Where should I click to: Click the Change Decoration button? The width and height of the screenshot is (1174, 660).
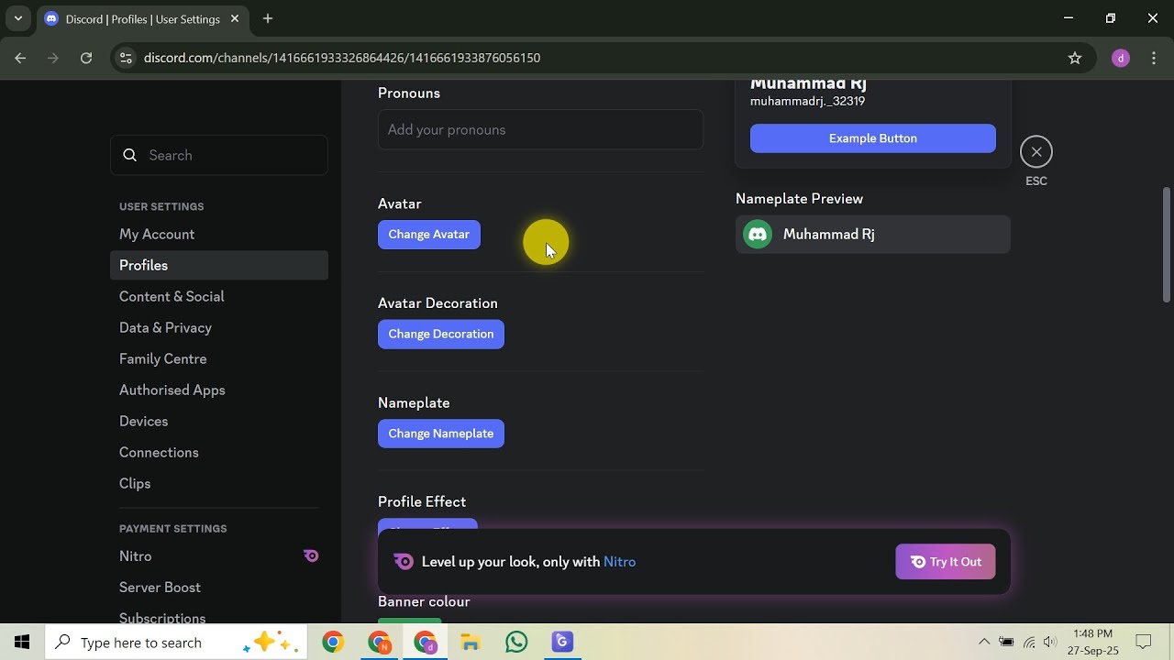(441, 334)
